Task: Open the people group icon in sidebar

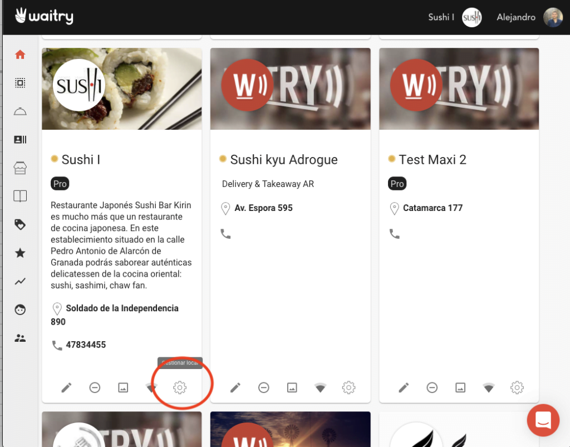Action: point(20,338)
